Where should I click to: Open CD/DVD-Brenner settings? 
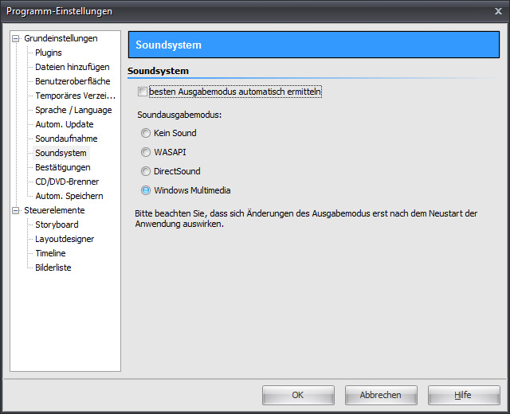pyautogui.click(x=67, y=182)
